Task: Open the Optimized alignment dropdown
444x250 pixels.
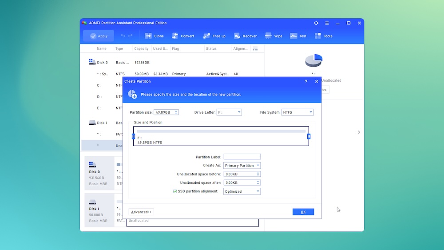Action: (258, 191)
